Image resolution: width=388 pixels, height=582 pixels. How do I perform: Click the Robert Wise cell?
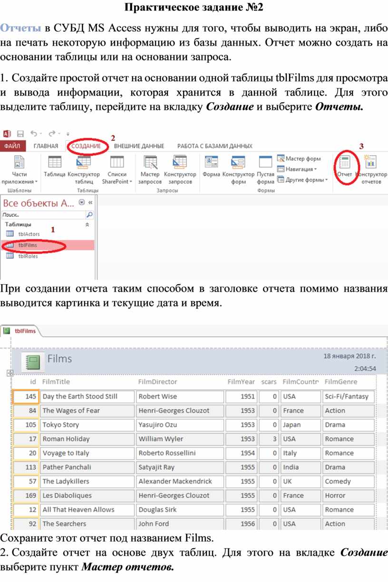tap(180, 396)
